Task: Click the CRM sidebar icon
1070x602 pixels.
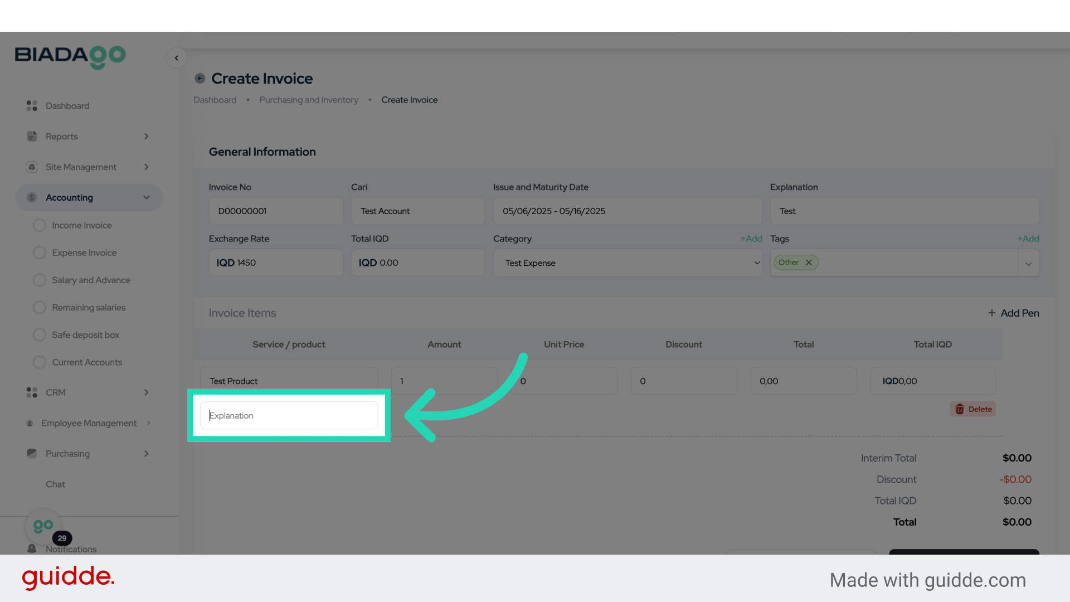Action: [x=32, y=392]
